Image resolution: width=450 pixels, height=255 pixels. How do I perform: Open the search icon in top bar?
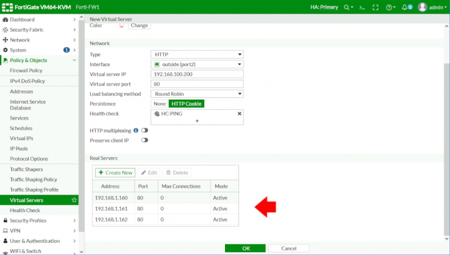point(348,8)
